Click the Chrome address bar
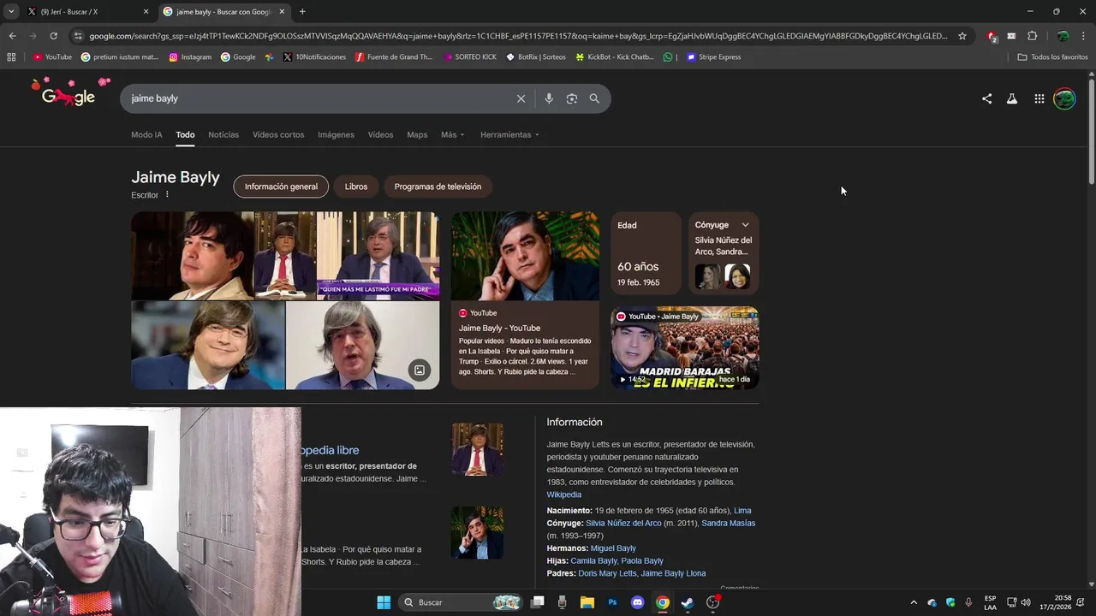 point(518,36)
